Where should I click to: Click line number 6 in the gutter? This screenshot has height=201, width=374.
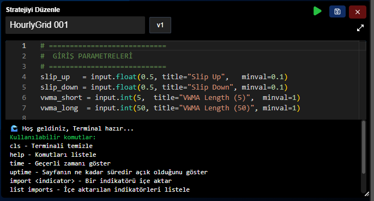24,98
